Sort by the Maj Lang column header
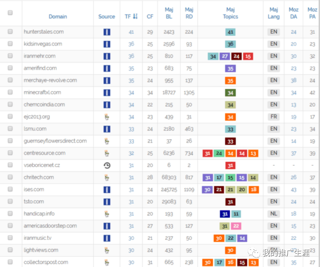Screen dimensions: 320x267 (274, 13)
